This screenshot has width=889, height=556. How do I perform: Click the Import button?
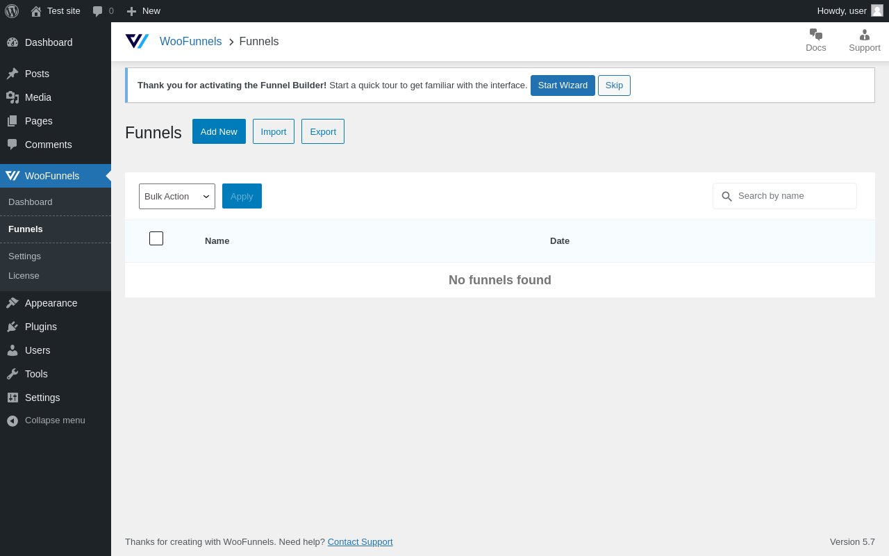click(274, 131)
